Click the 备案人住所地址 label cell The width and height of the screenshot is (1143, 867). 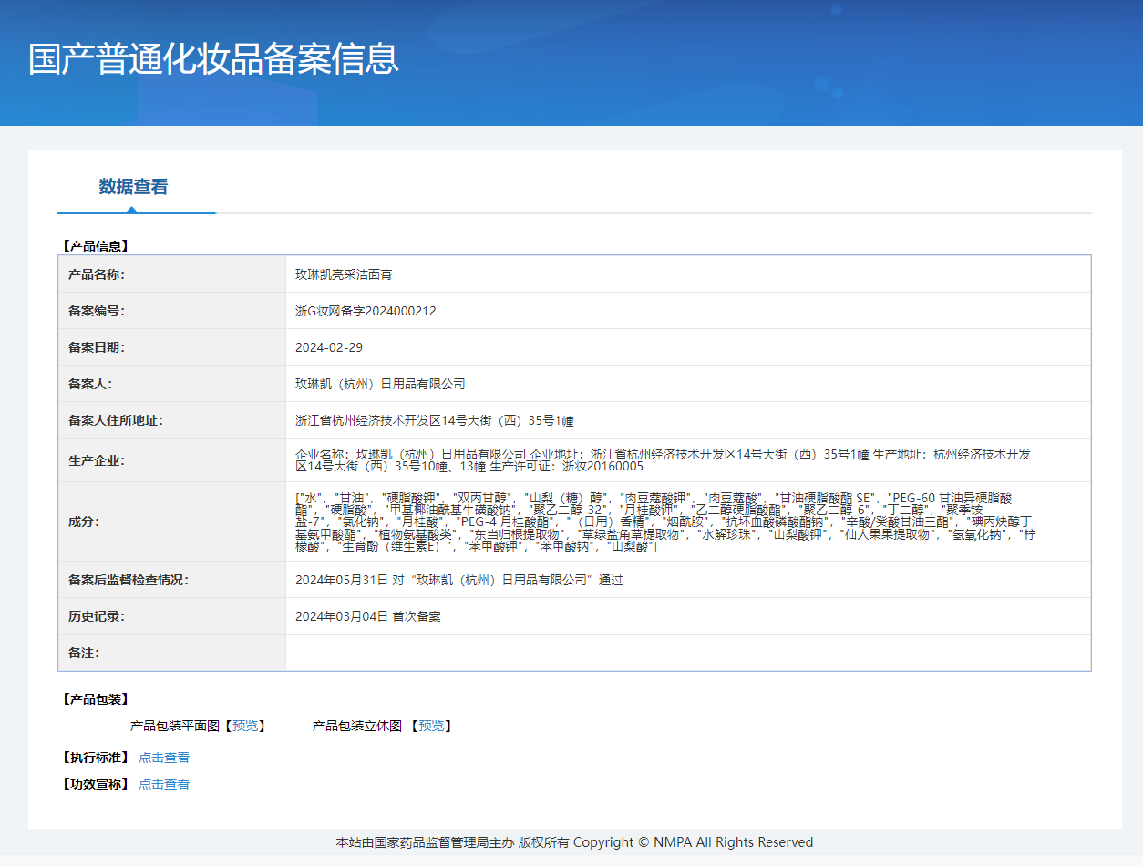172,420
